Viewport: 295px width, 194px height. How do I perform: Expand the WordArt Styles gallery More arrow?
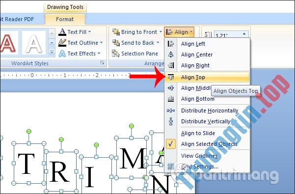tap(52, 52)
